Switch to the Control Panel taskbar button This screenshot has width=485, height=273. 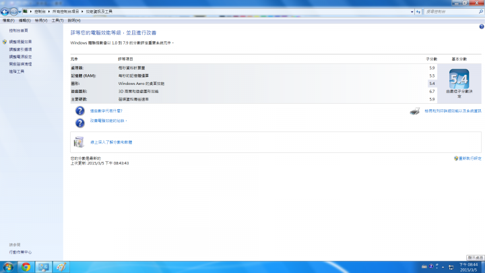44,267
